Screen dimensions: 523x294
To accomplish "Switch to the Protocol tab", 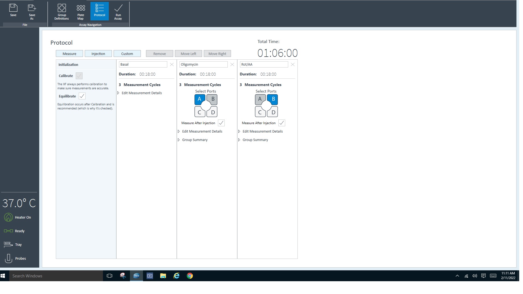I will 99,11.
